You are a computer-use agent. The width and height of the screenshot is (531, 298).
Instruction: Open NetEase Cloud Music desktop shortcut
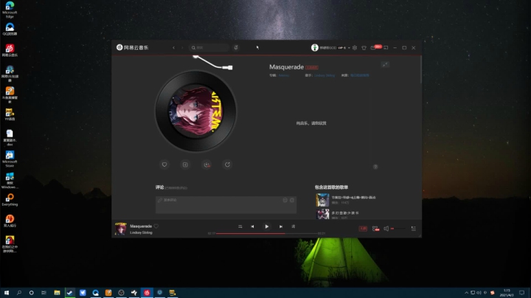coord(10,50)
